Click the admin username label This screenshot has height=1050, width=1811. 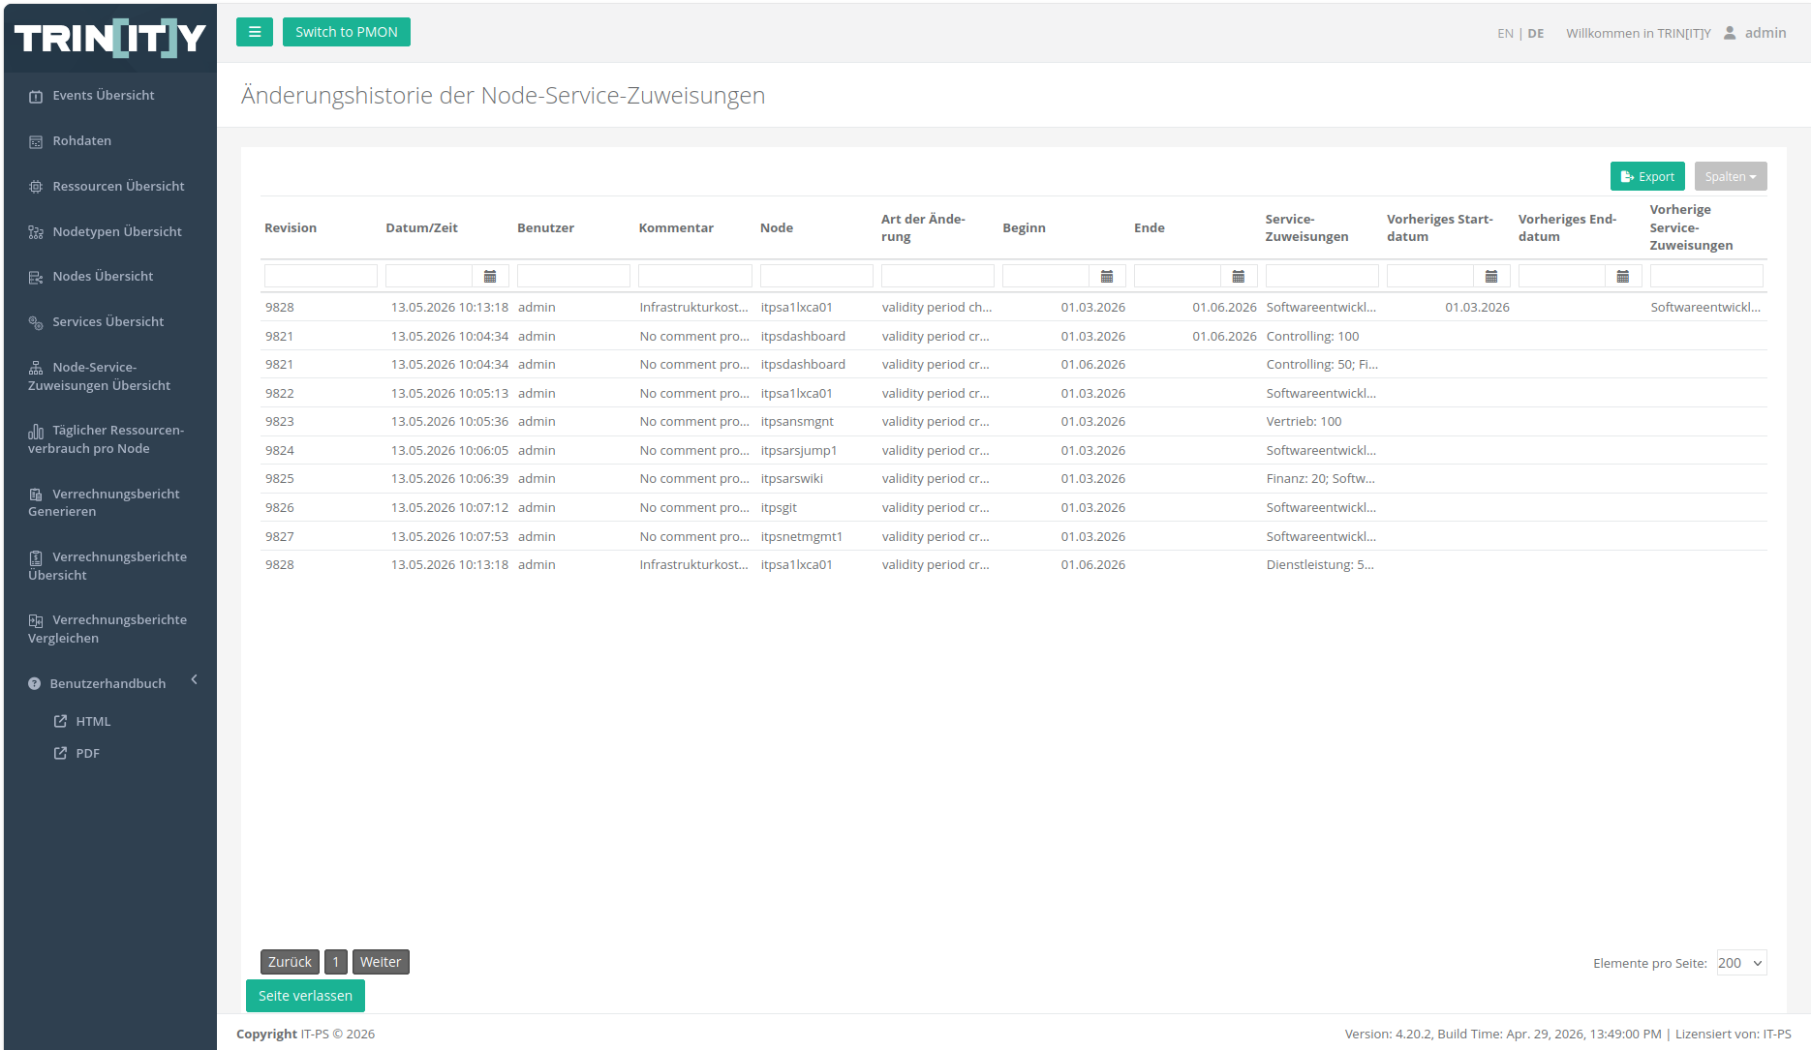click(x=1765, y=32)
